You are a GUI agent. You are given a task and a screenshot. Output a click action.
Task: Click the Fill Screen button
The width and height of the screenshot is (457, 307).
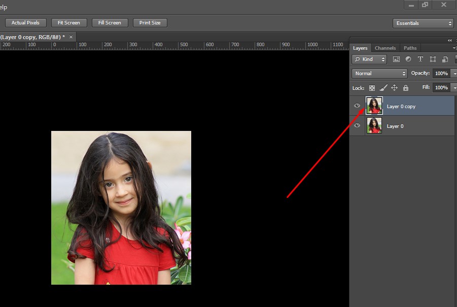click(110, 23)
